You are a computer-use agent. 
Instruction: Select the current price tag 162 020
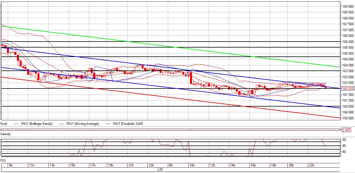coord(348,89)
